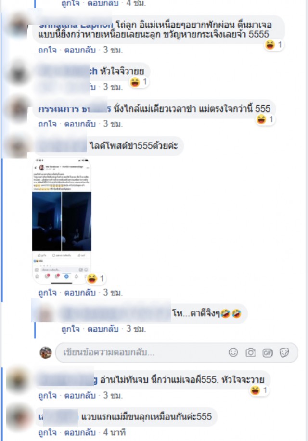View haha reaction on อ่านไม่ทันจบ comment

click(x=259, y=390)
